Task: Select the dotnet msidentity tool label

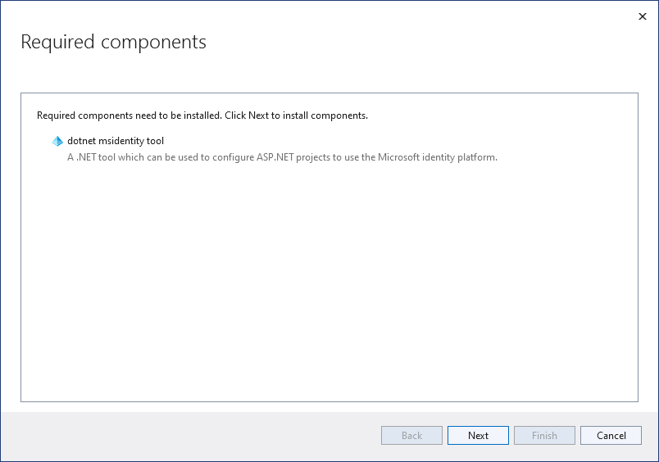Action: (116, 141)
